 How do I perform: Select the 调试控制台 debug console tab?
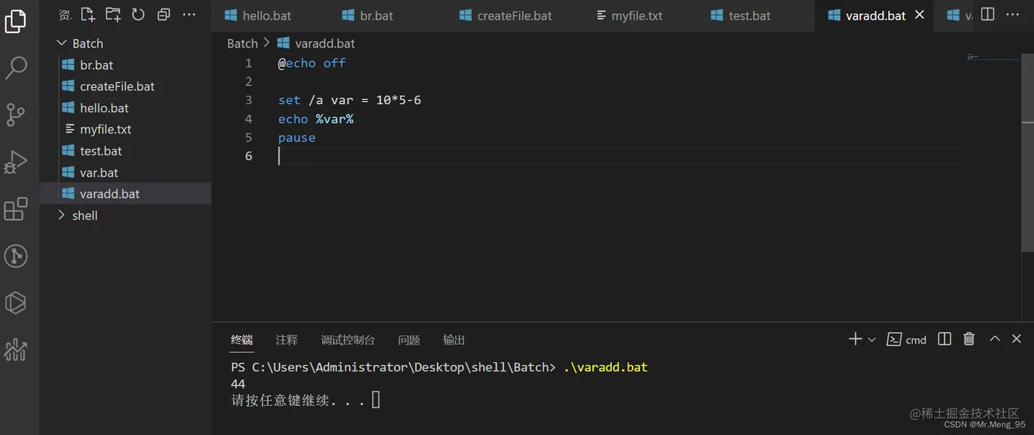[x=348, y=340]
